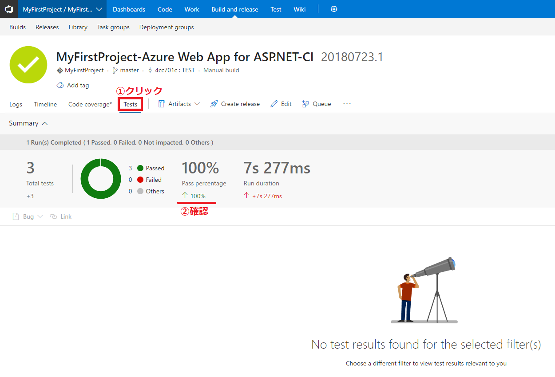Click the telescope illustration
The image size is (555, 377).
[x=425, y=290]
